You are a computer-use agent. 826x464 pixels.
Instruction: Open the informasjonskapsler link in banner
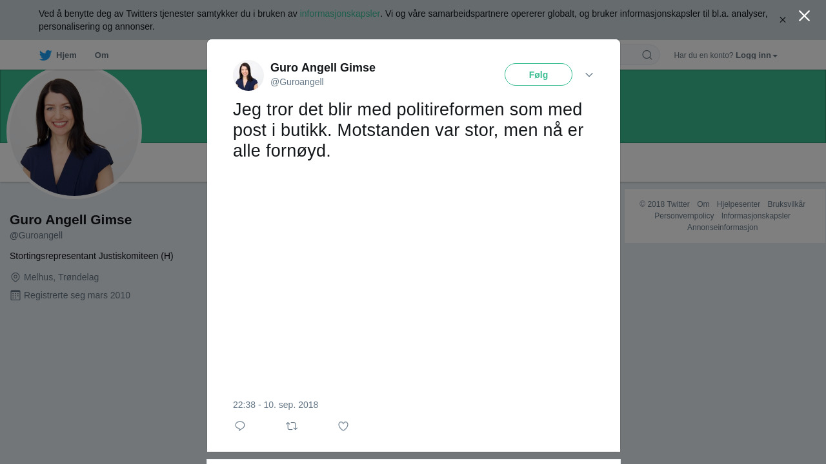(x=339, y=14)
